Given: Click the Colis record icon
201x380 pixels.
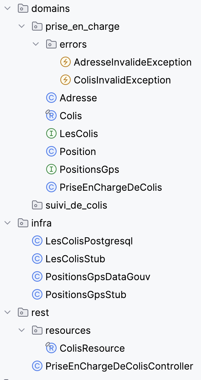Looking at the screenshot, I should [x=51, y=115].
